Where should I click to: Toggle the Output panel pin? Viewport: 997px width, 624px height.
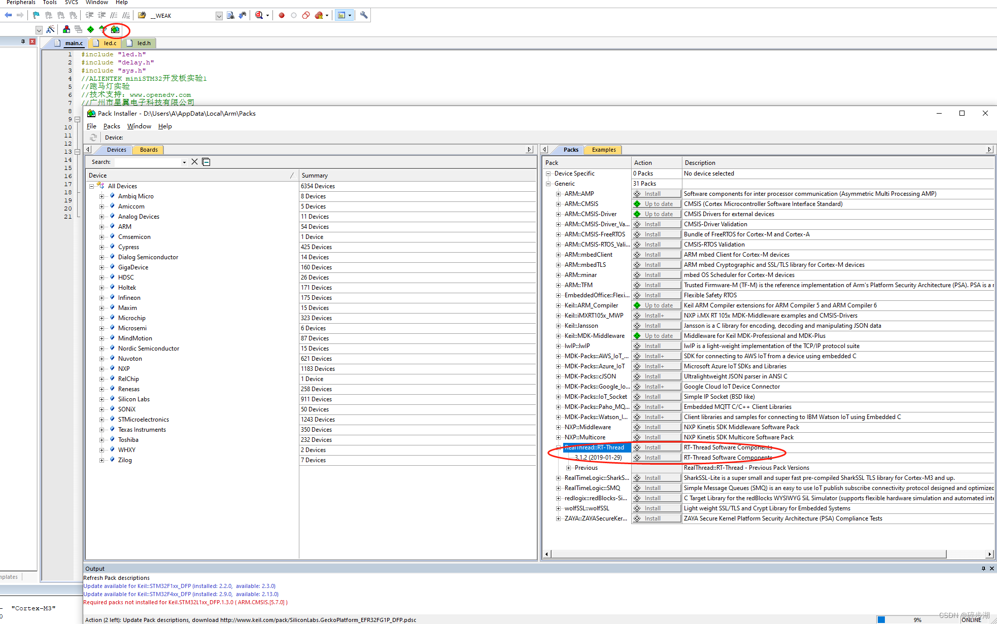click(983, 569)
